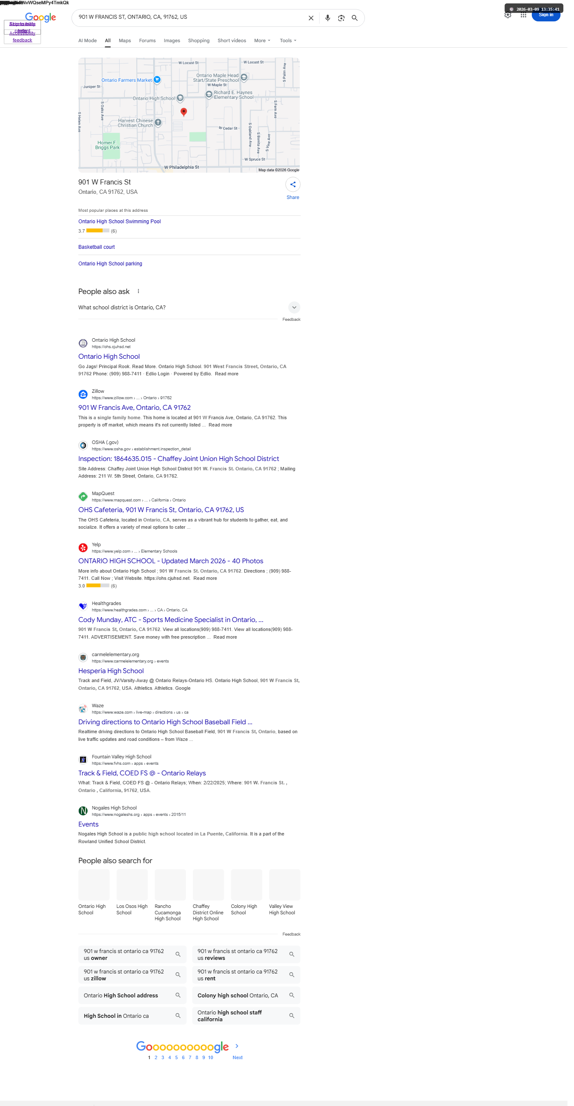Open search by image with the camera icon
This screenshot has width=574, height=1106.
(x=345, y=18)
